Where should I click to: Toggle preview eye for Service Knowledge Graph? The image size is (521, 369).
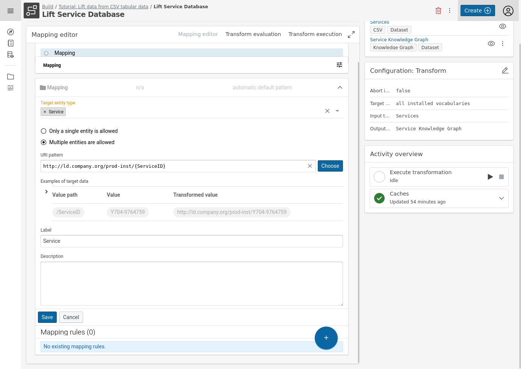point(491,44)
